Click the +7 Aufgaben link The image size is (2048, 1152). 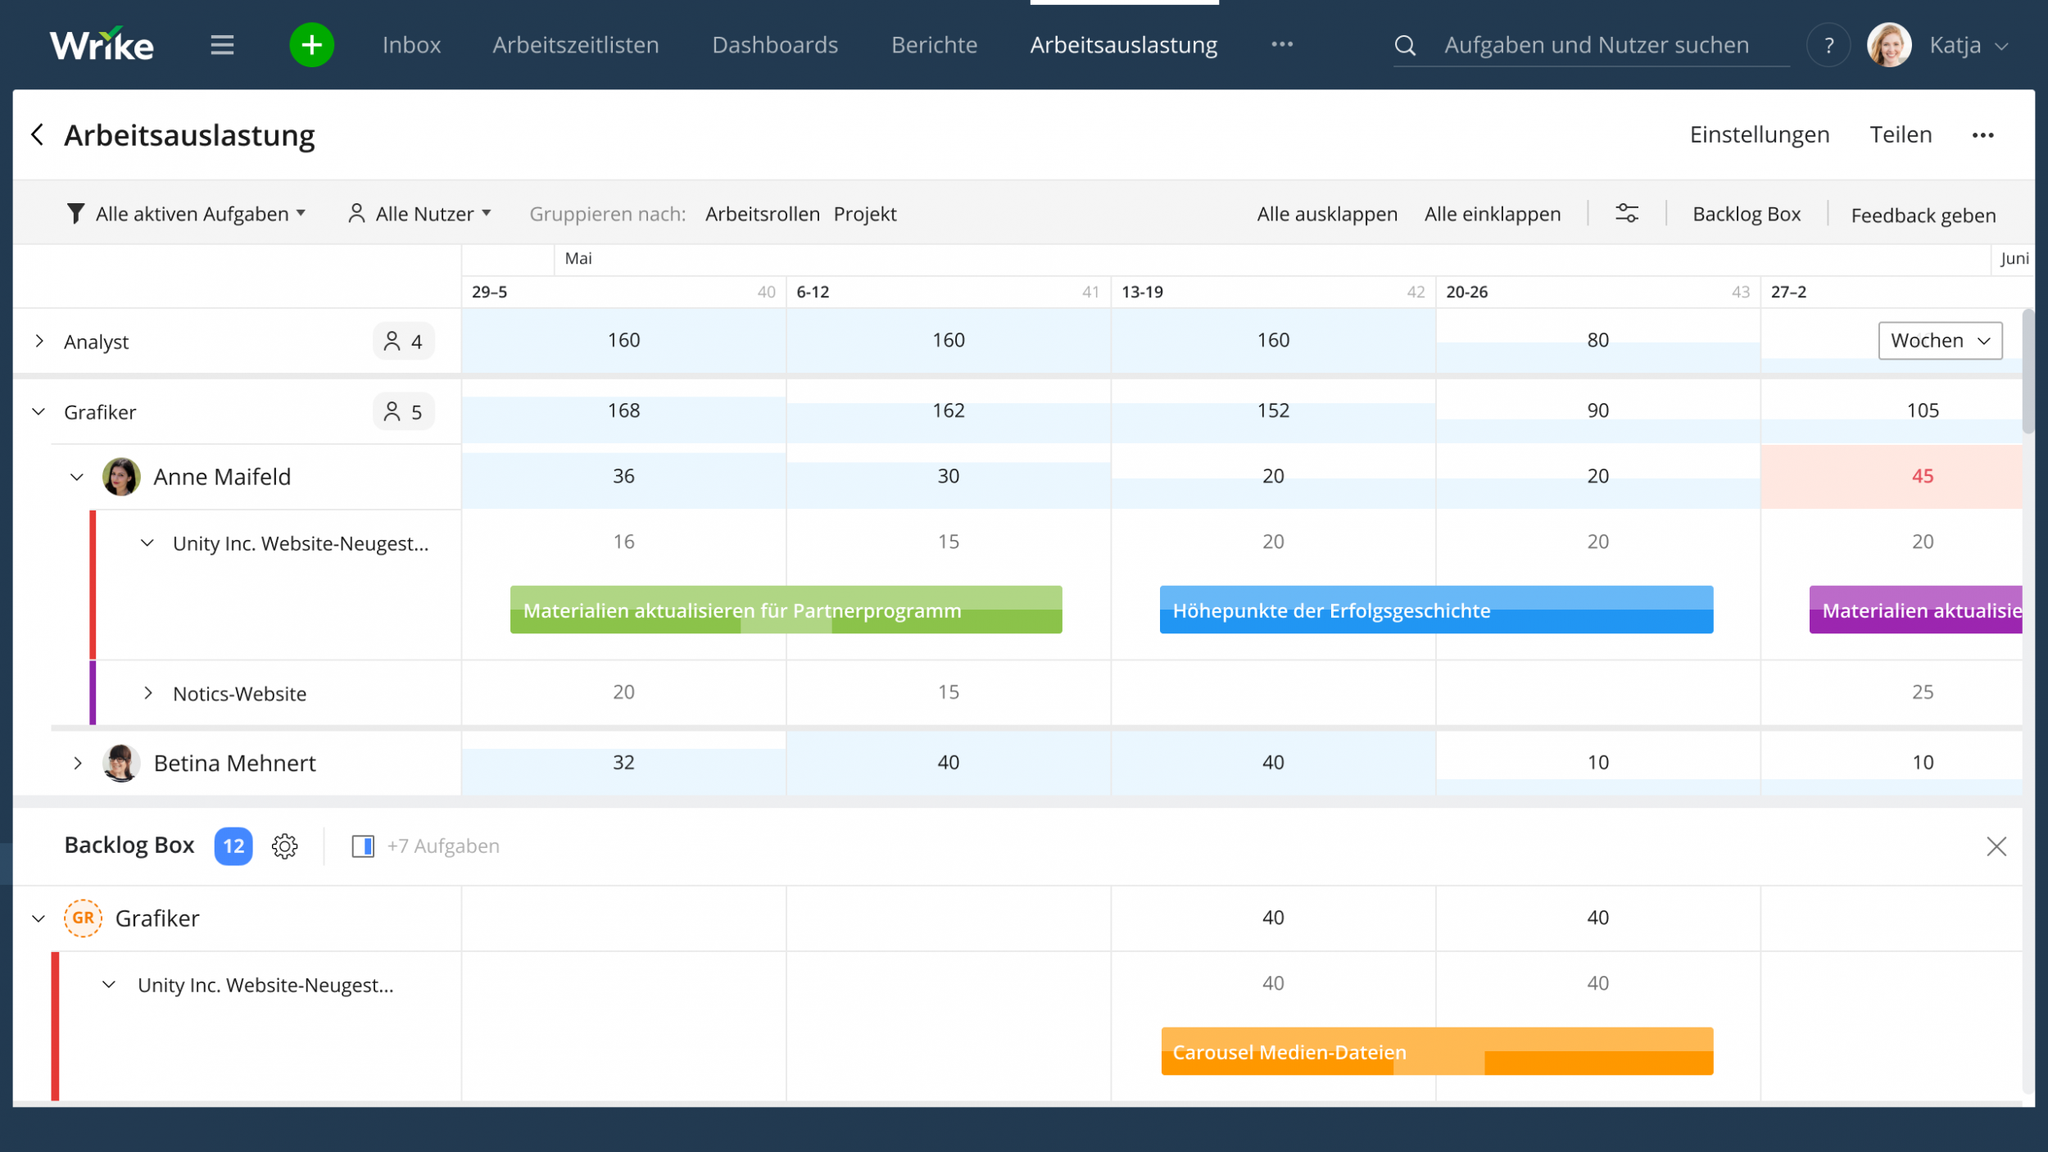point(443,846)
